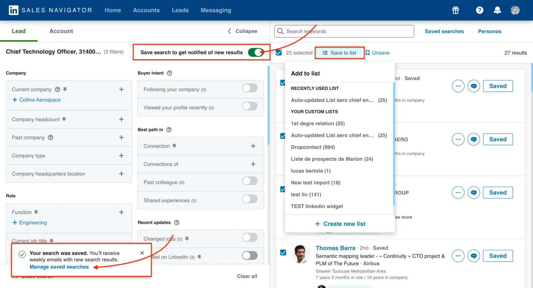This screenshot has width=533, height=288.
Task: Open more options for second lead result
Action: coord(458,139)
